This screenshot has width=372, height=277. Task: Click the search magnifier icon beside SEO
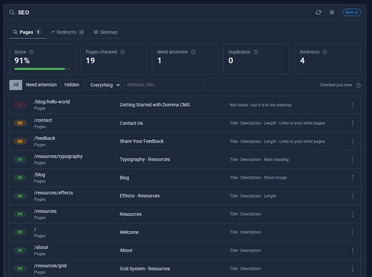click(x=12, y=12)
